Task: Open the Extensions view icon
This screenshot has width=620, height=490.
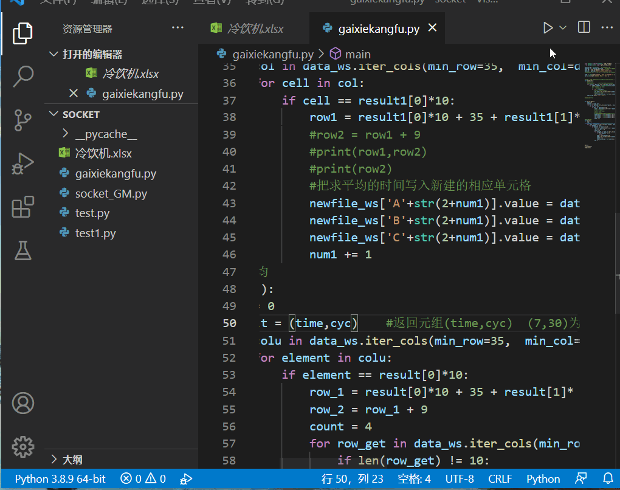Action: point(22,207)
